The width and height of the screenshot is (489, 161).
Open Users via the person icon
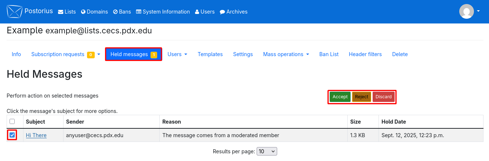(197, 12)
